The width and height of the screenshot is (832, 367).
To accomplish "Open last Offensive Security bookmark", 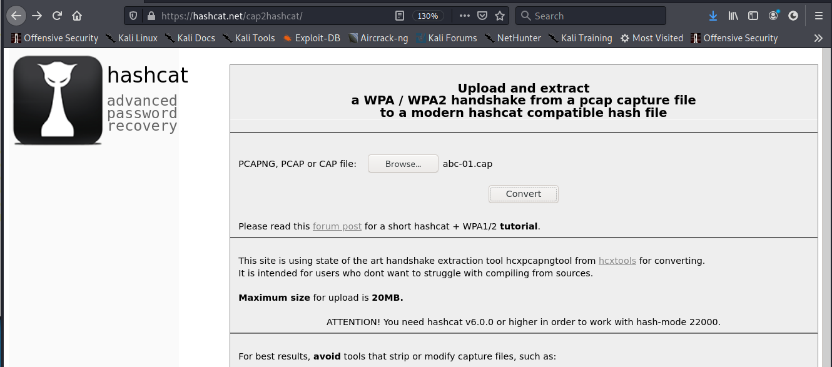I will coord(734,38).
